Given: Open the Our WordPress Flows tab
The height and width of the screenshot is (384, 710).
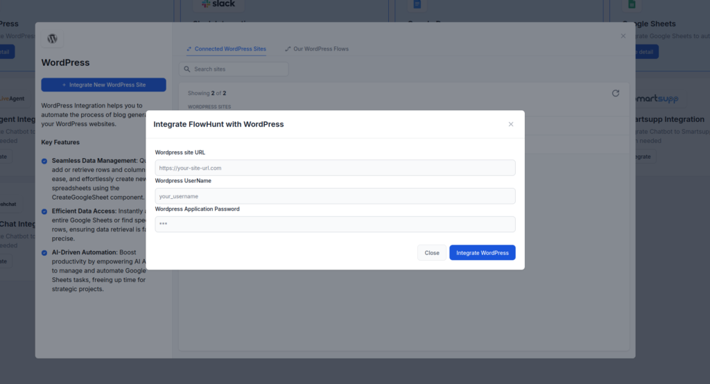Looking at the screenshot, I should point(316,49).
